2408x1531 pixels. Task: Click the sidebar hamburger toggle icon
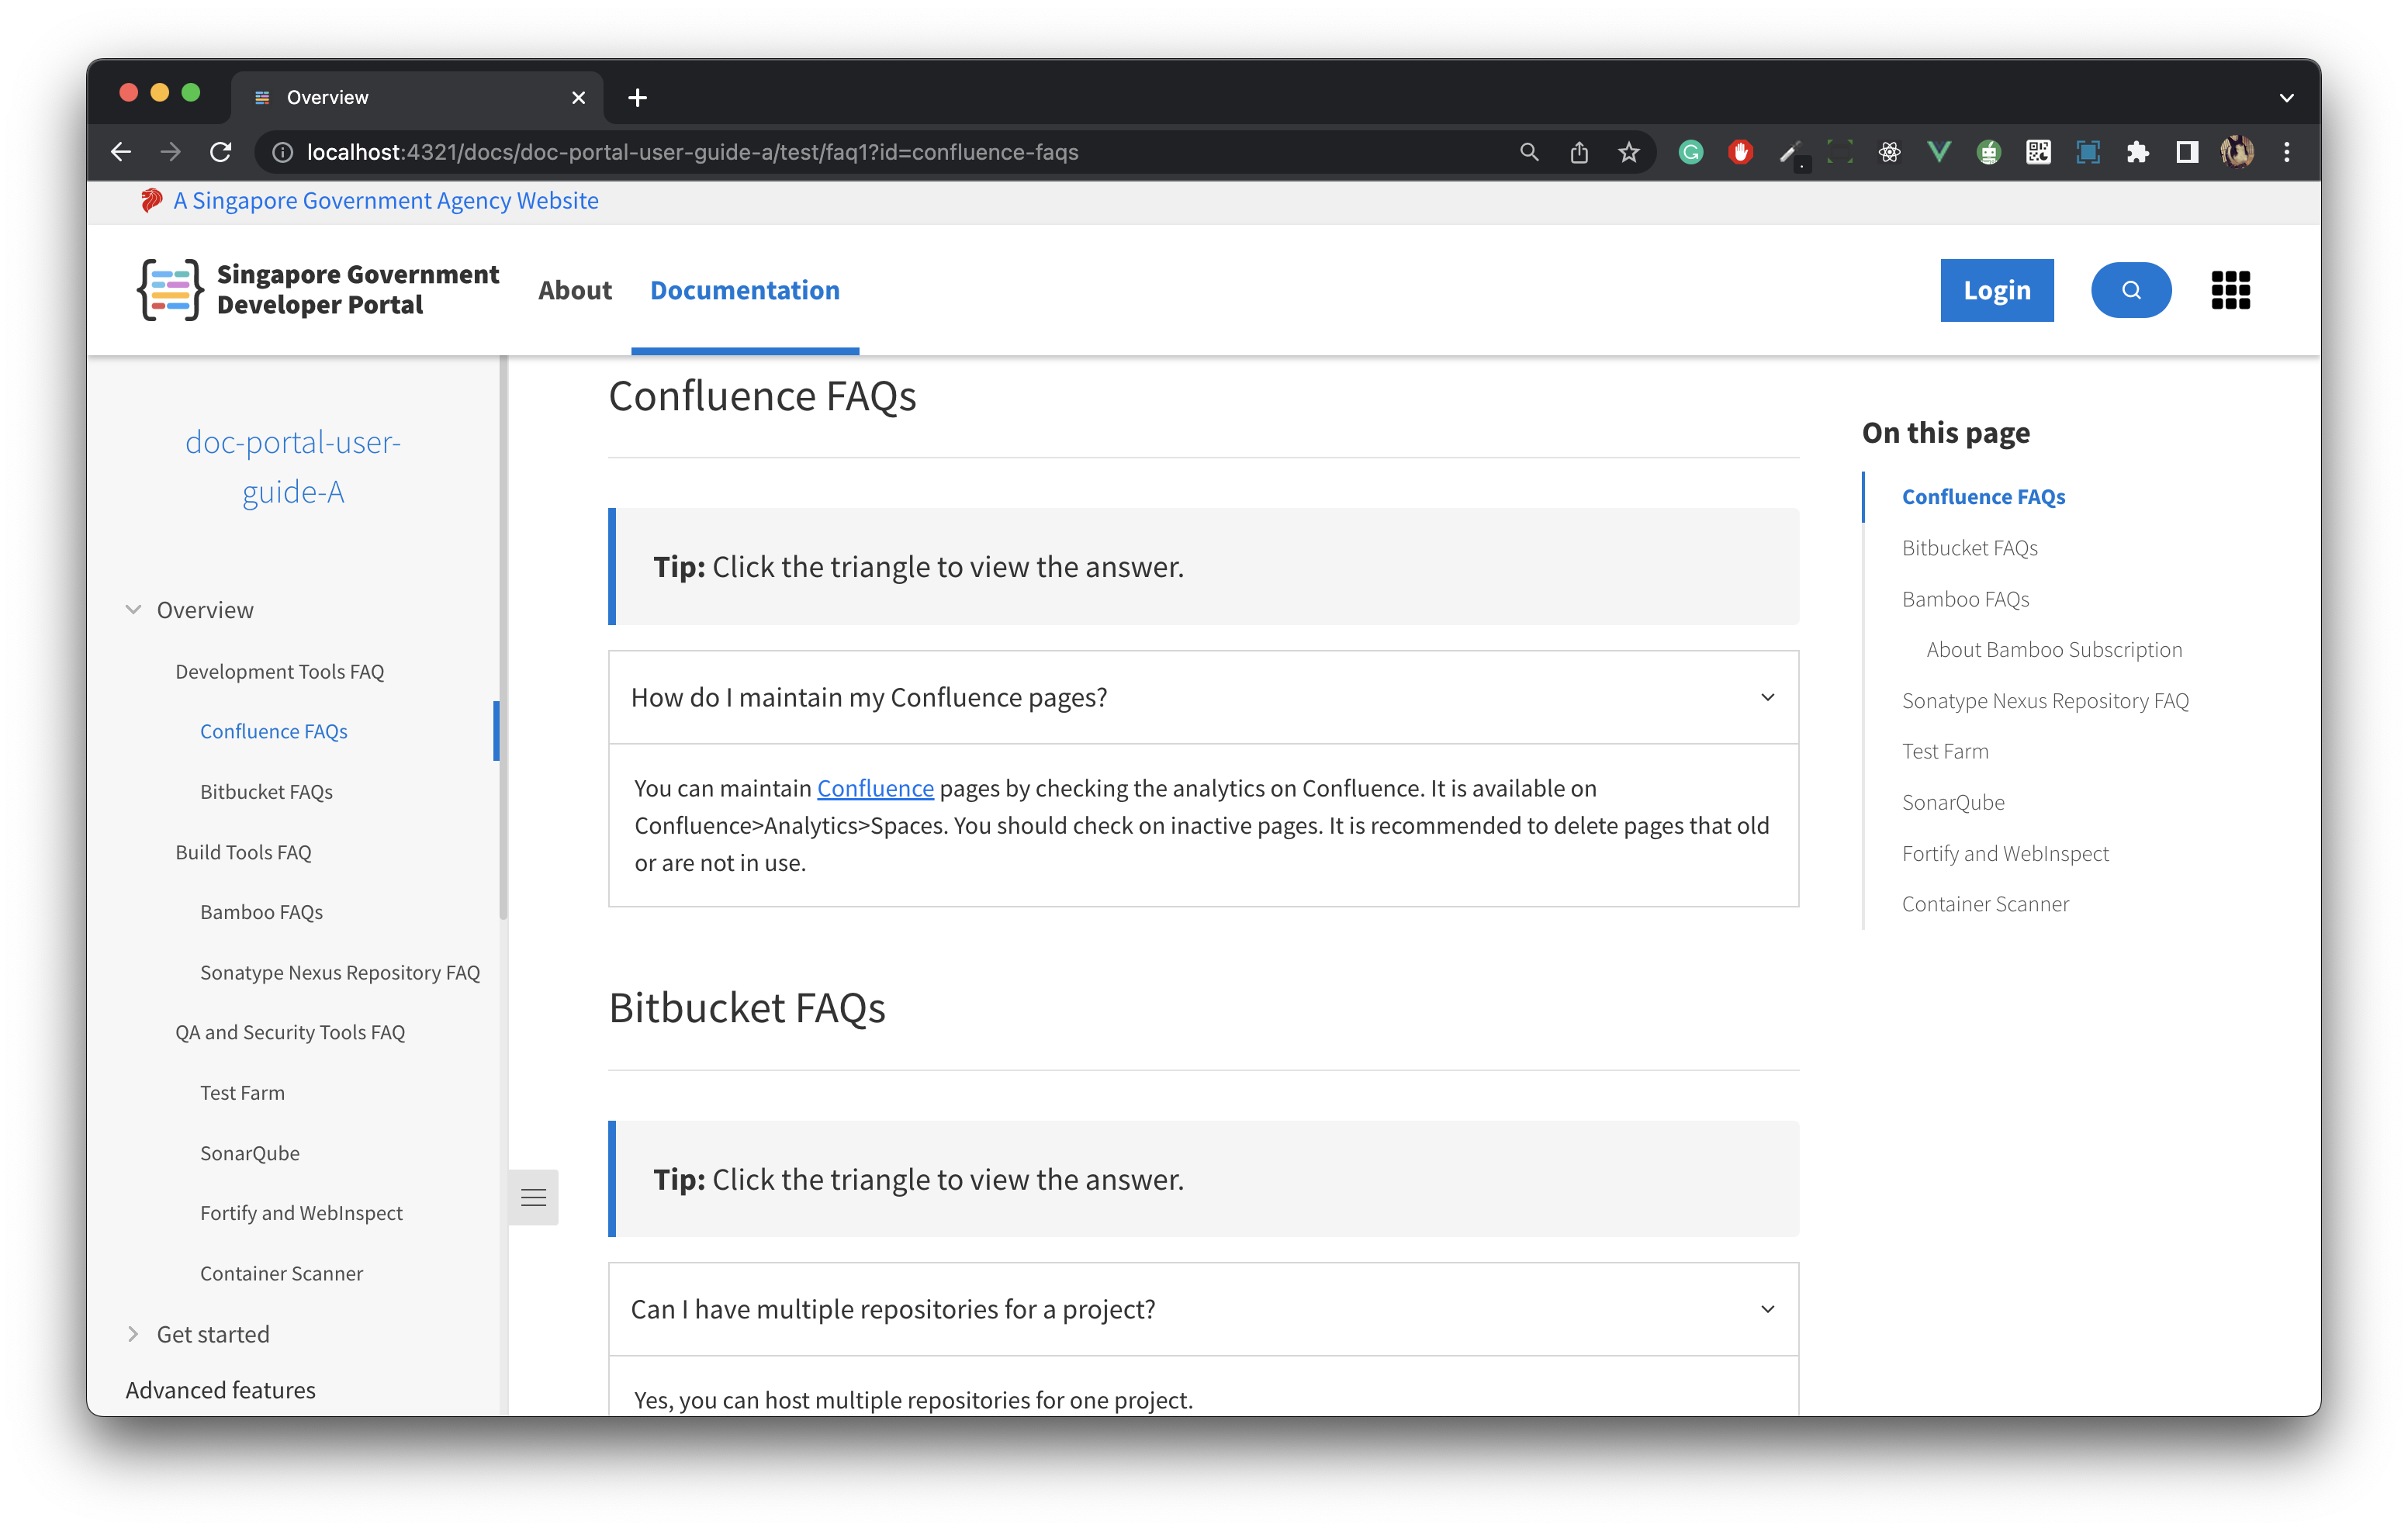pos(533,1197)
